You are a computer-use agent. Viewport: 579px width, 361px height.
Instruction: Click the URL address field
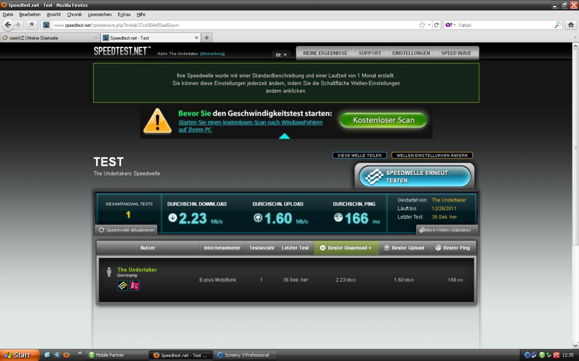pyautogui.click(x=233, y=25)
